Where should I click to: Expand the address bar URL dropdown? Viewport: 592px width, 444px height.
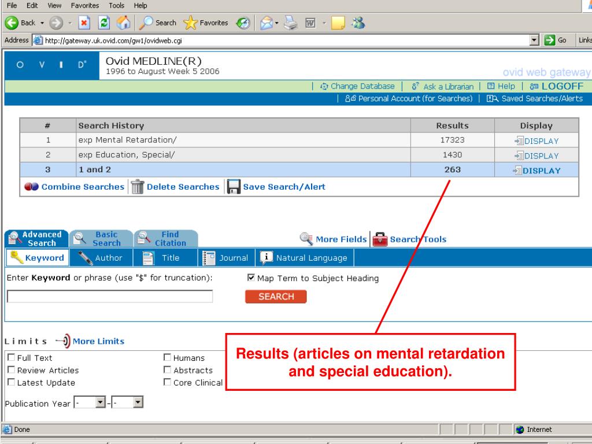click(534, 40)
